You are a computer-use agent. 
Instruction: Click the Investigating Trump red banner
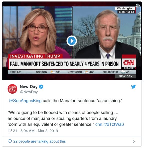35,56
